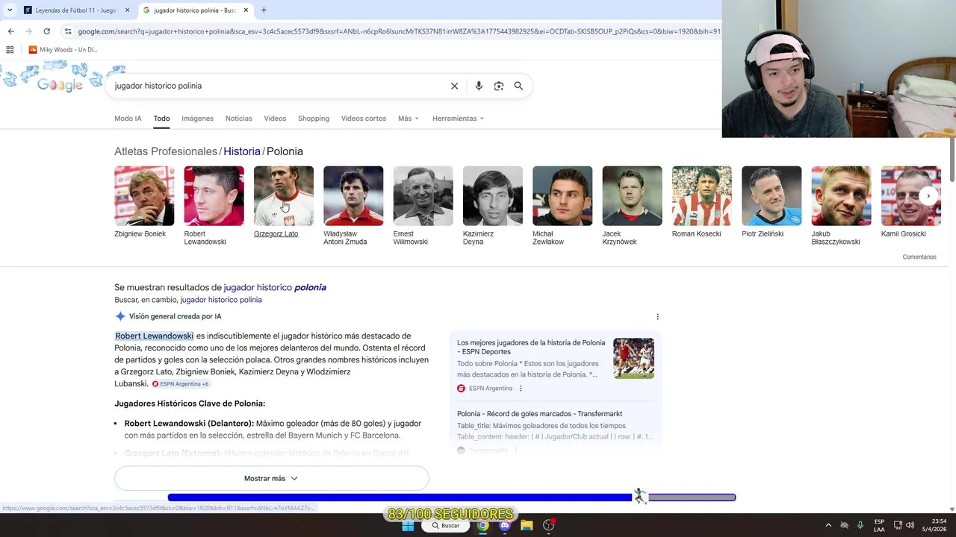Open OBS Studio from the taskbar
The image size is (956, 537).
pos(549,525)
